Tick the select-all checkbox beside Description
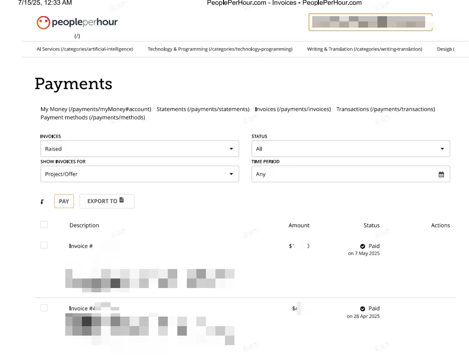This screenshot has width=469, height=358. pos(44,225)
